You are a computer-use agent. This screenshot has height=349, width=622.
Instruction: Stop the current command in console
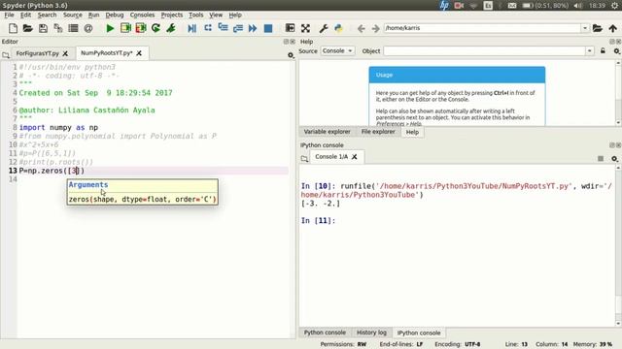pos(601,159)
